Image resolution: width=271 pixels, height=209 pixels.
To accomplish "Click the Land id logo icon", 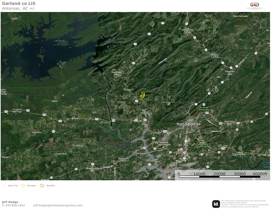I will [216, 204].
